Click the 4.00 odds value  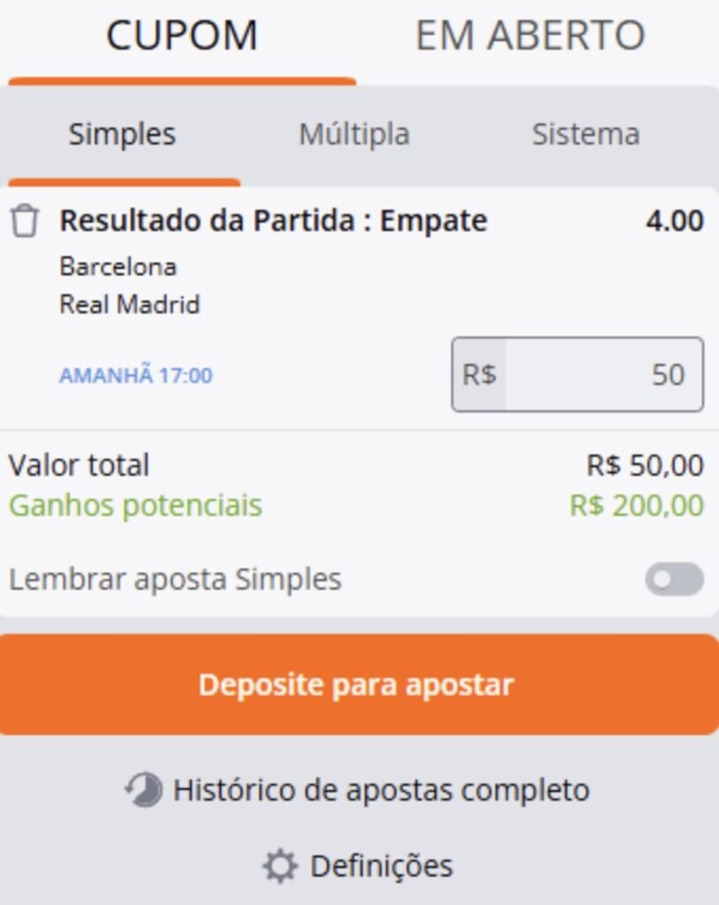[x=674, y=220]
